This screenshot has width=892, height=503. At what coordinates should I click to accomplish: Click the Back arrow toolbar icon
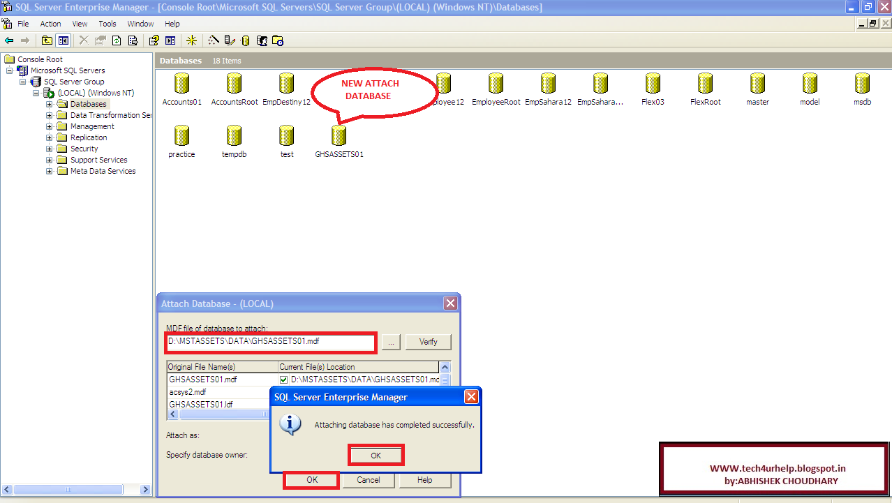(9, 40)
